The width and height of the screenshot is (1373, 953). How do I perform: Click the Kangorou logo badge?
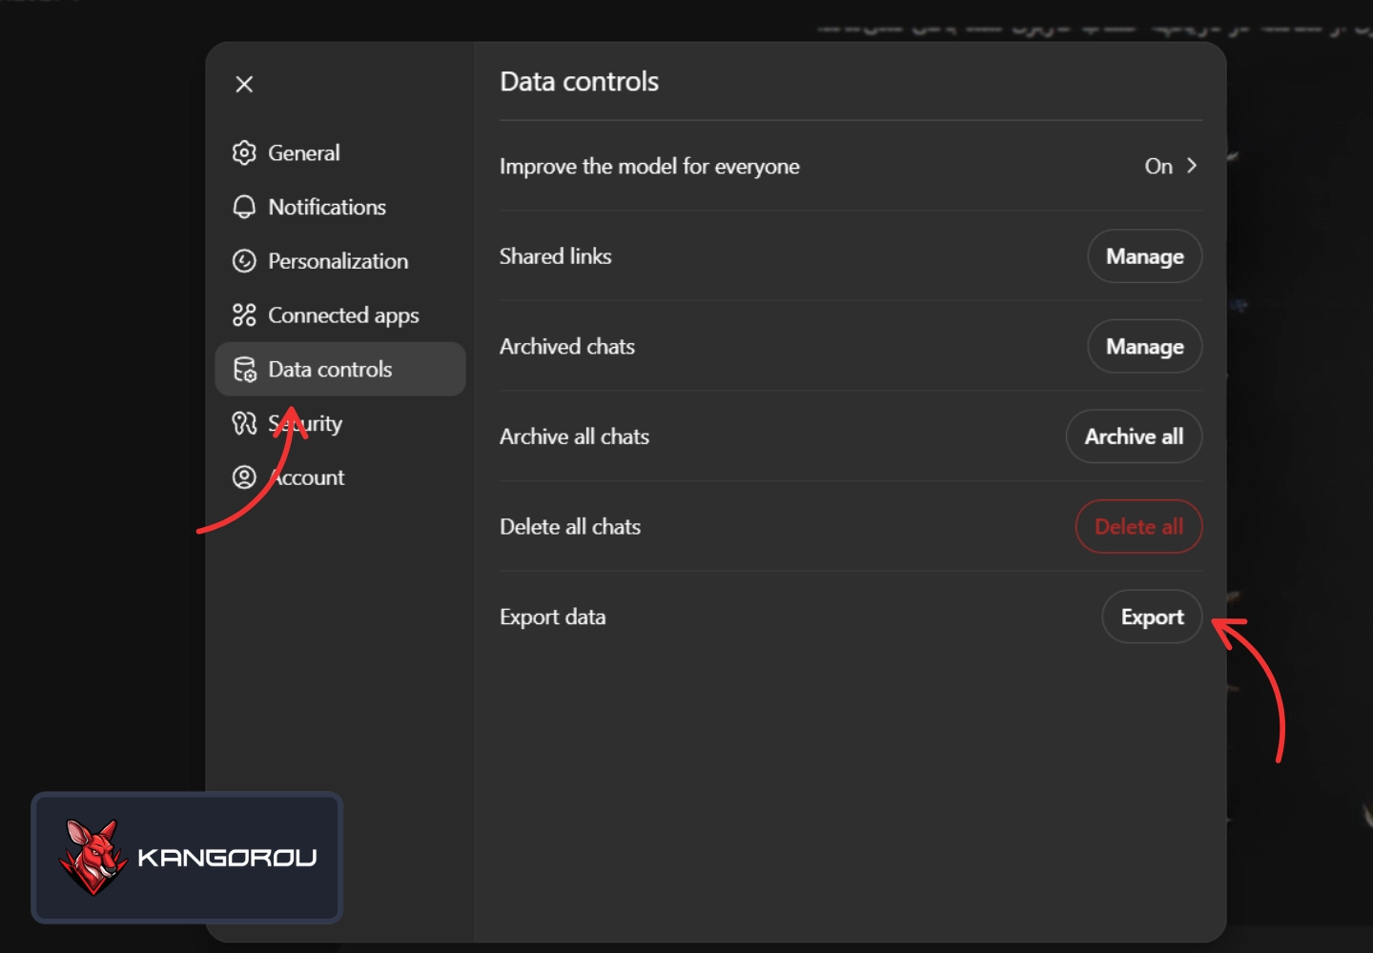point(187,858)
